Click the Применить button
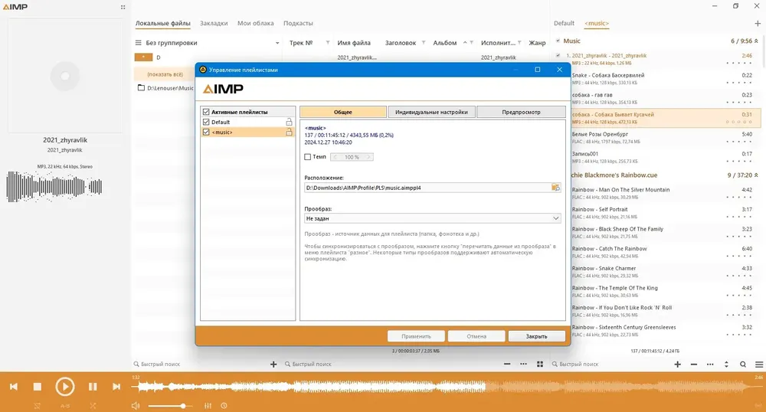Image resolution: width=766 pixels, height=412 pixels. (x=416, y=336)
